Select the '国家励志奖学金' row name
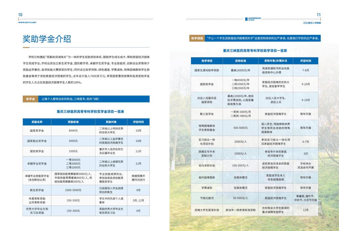The image size is (339, 231). (x=37, y=141)
